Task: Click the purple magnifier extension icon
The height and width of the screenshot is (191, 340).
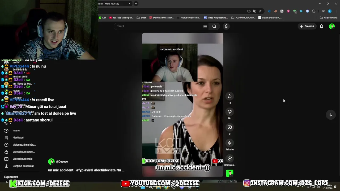Action: [x=307, y=11]
